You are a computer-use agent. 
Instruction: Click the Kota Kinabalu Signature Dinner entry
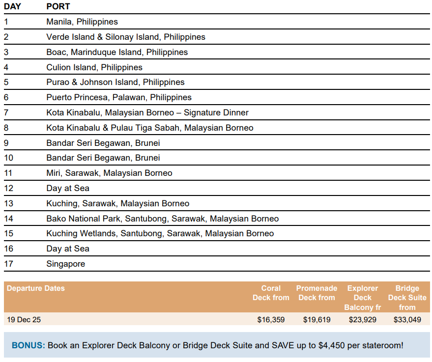click(147, 112)
